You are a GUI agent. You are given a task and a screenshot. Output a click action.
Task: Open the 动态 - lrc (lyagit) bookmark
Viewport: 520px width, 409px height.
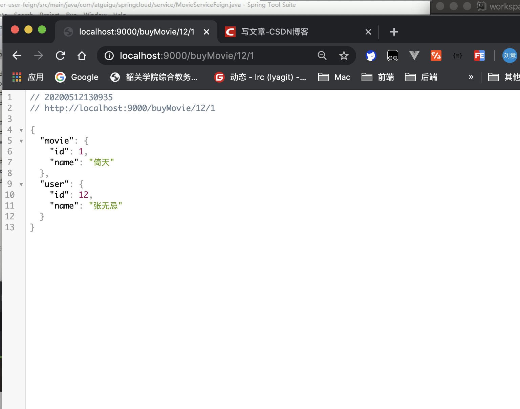pyautogui.click(x=260, y=77)
